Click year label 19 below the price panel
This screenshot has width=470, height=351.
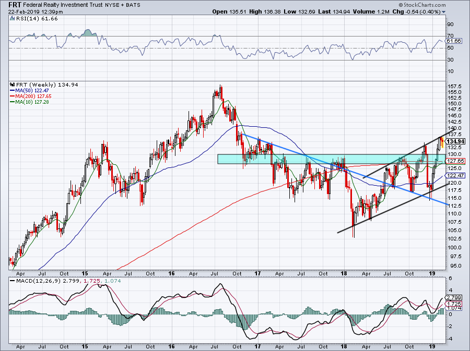pos(432,273)
